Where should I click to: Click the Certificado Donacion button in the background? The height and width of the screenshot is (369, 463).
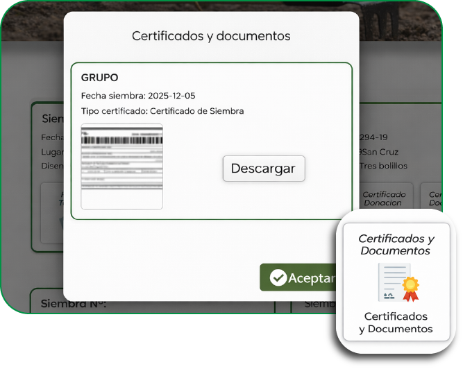[383, 199]
